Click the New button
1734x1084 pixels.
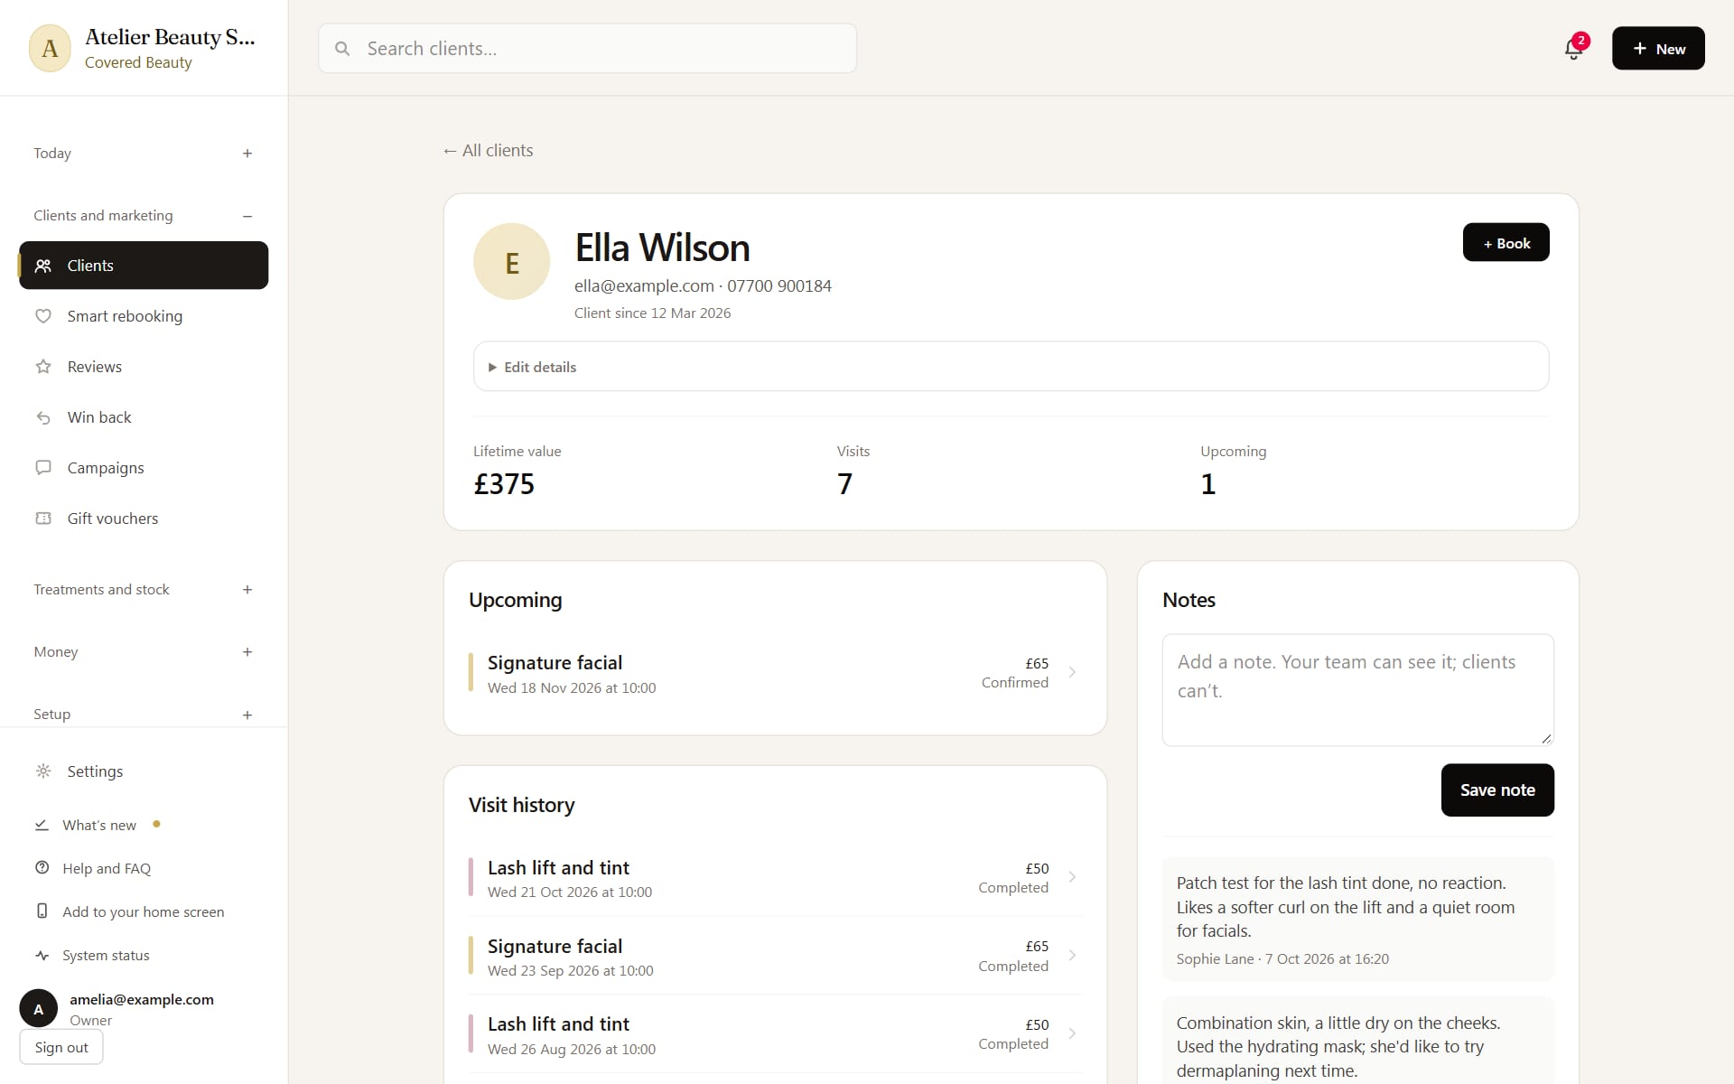1658,49
